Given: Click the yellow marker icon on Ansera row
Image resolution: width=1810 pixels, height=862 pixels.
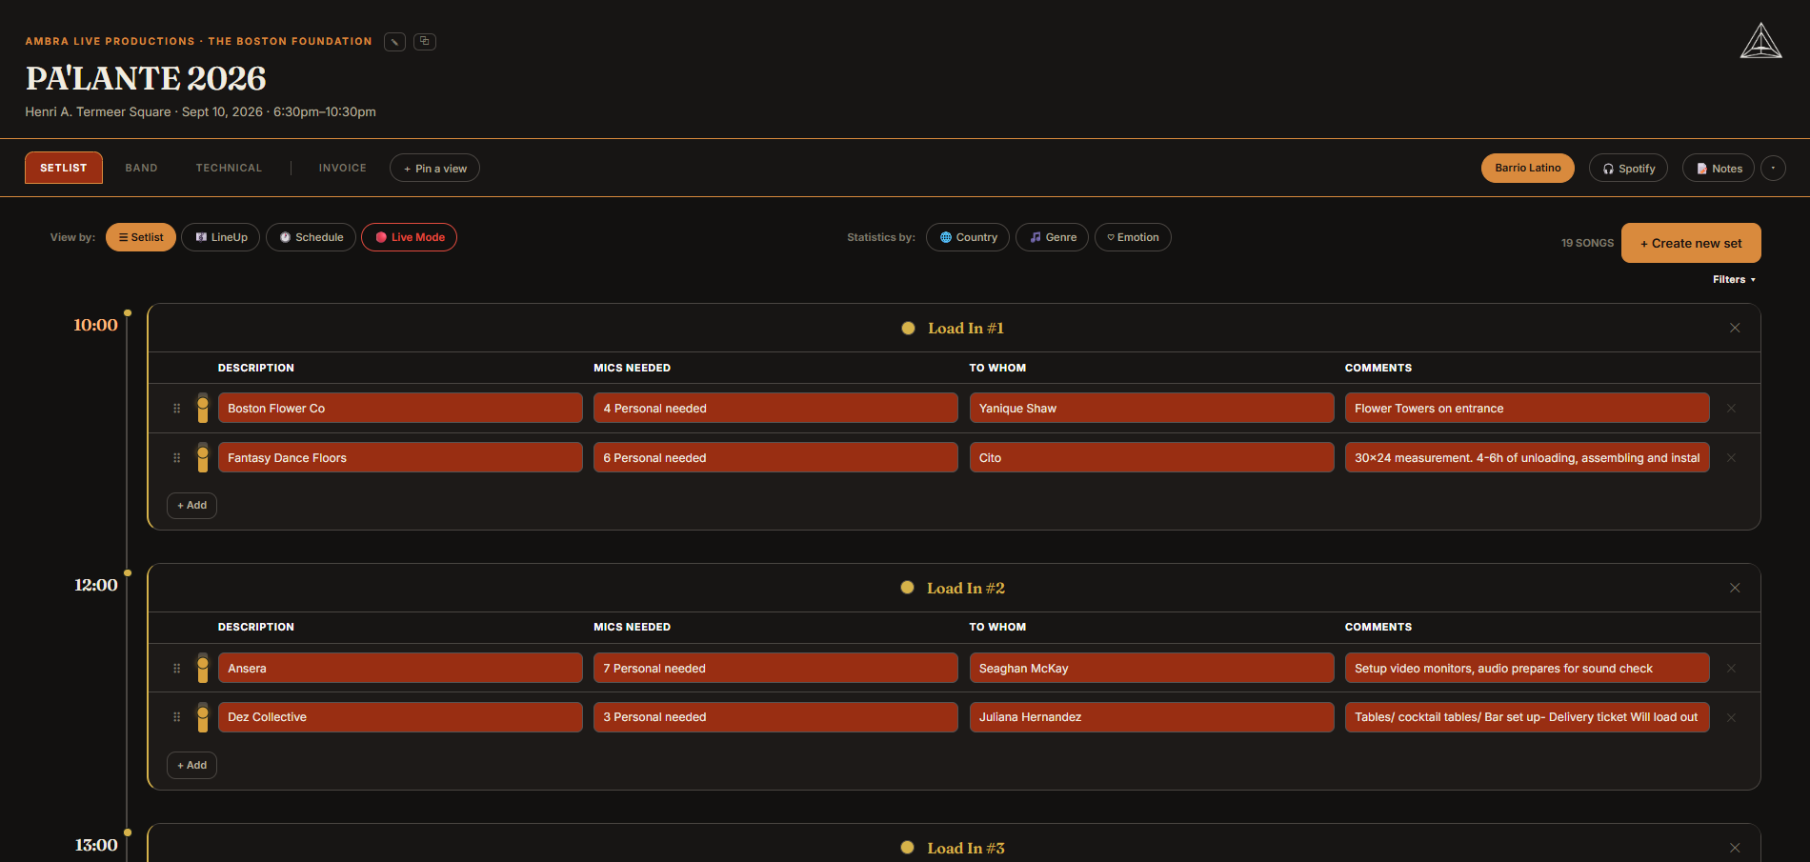Looking at the screenshot, I should [x=202, y=669].
